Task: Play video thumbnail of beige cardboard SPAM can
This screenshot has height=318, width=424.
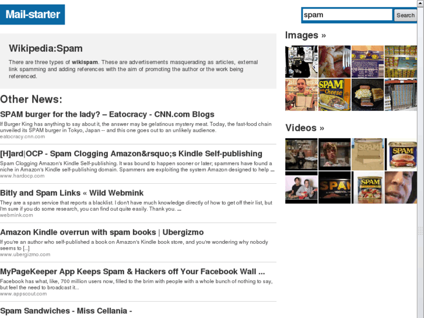Action: pos(367,154)
